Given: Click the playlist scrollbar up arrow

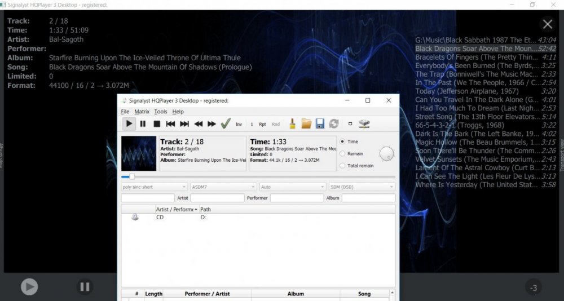Looking at the screenshot, I should [392, 293].
